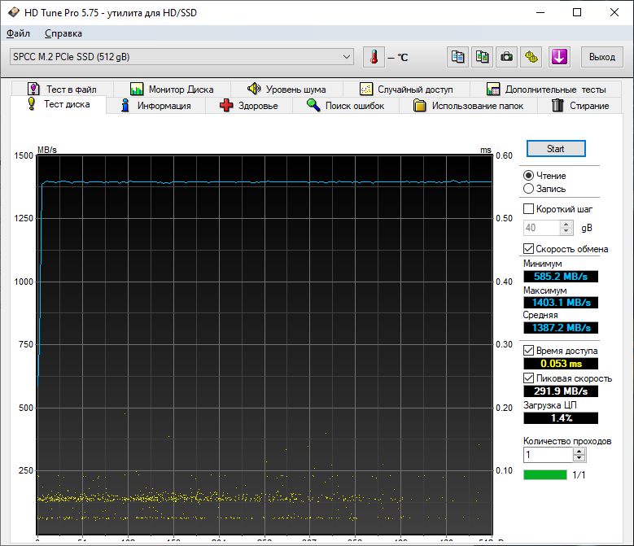Click the camera save screenshot icon

point(507,57)
